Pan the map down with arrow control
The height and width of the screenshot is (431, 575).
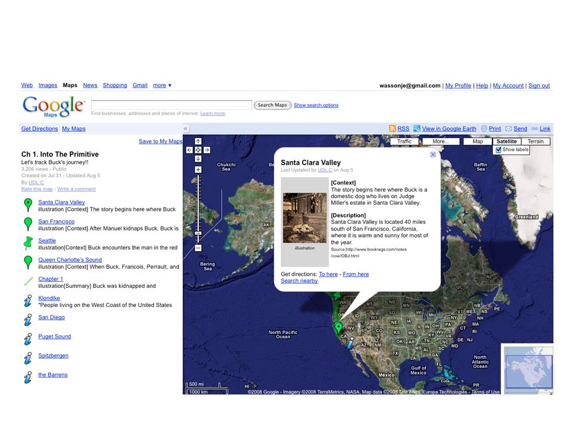[x=198, y=159]
